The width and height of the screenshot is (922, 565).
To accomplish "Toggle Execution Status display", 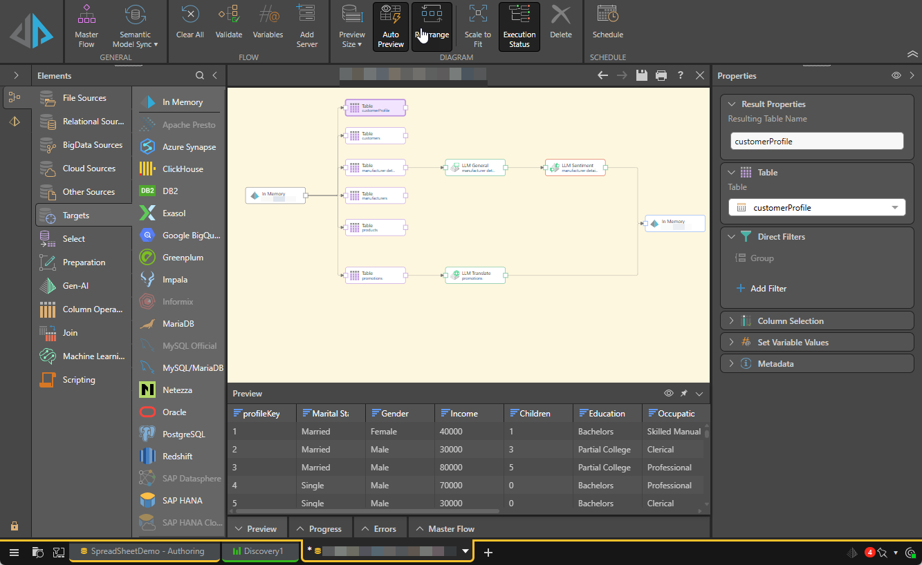I will [x=519, y=26].
